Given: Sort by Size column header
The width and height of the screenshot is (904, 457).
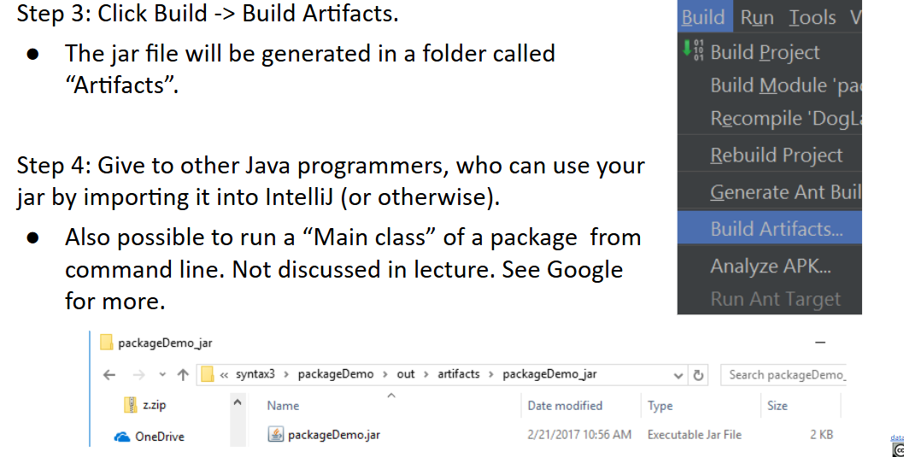Looking at the screenshot, I should click(778, 406).
